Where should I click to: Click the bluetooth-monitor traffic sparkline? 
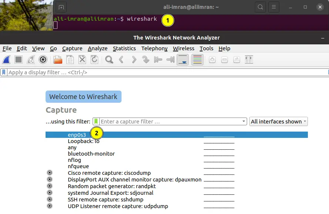tap(219, 154)
